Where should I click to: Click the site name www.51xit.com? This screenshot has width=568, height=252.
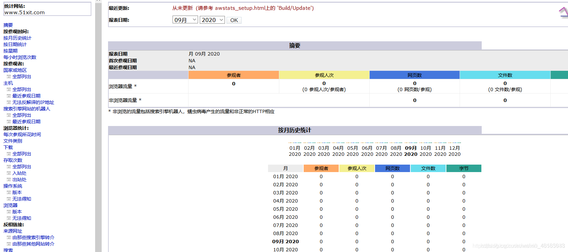24,13
